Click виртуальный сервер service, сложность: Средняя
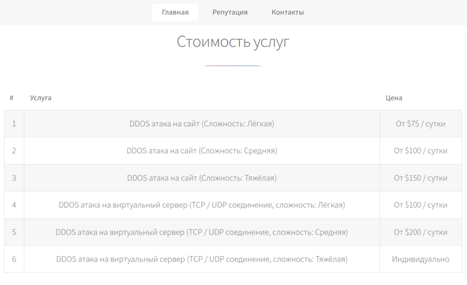The image size is (467, 285). point(201,232)
